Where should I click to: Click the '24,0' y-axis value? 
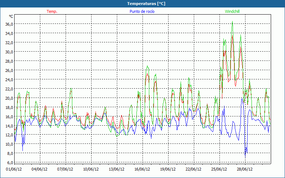click(x=10, y=79)
